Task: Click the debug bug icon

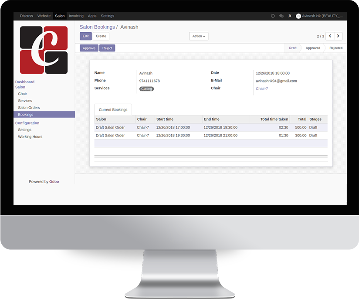Action: point(290,16)
